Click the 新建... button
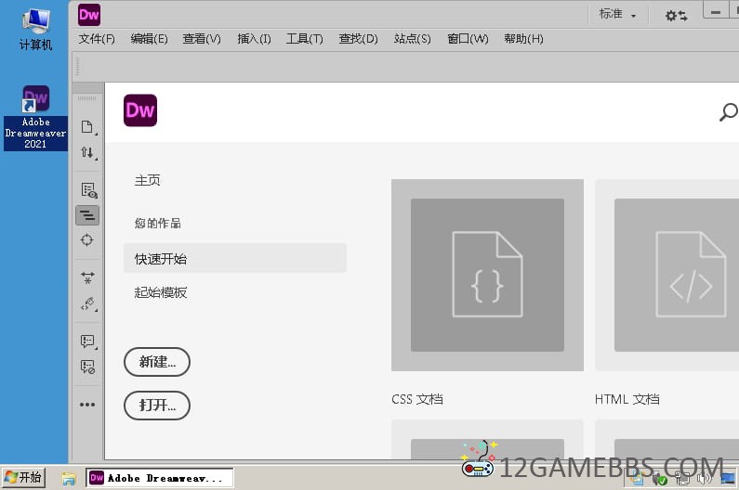 point(157,362)
